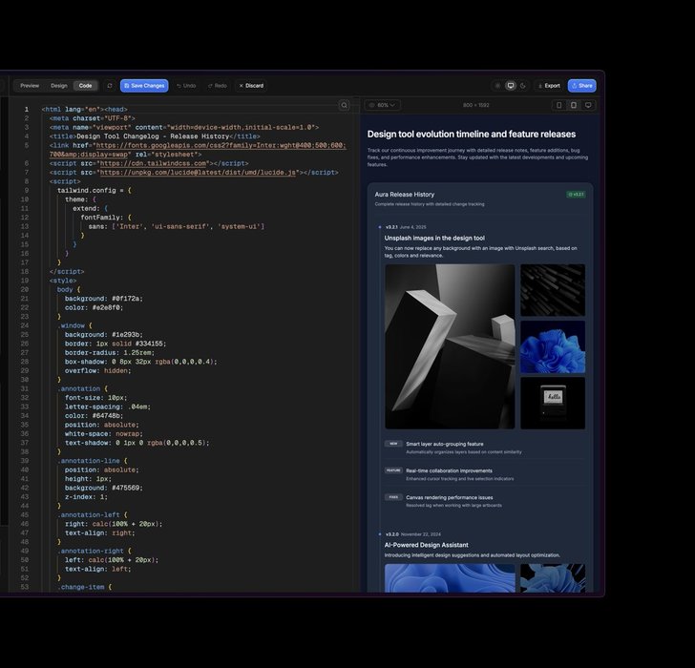Screen dimensions: 695x668
Task: Switch to dark theme moon icon
Action: (523, 86)
